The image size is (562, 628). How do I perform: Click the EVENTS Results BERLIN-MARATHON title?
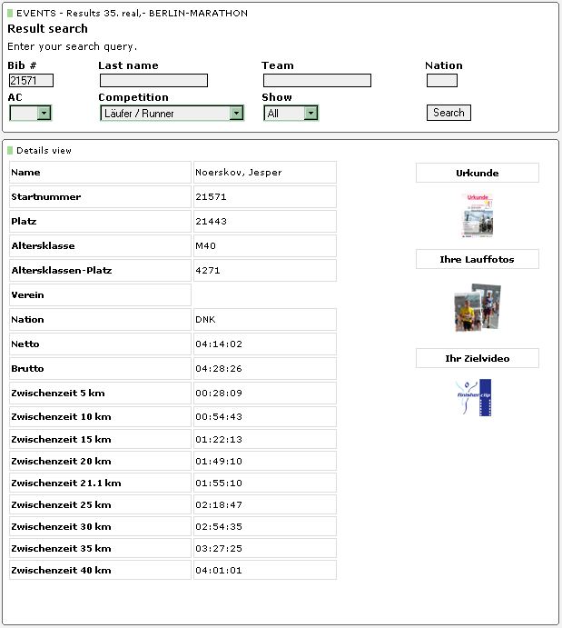coord(132,14)
